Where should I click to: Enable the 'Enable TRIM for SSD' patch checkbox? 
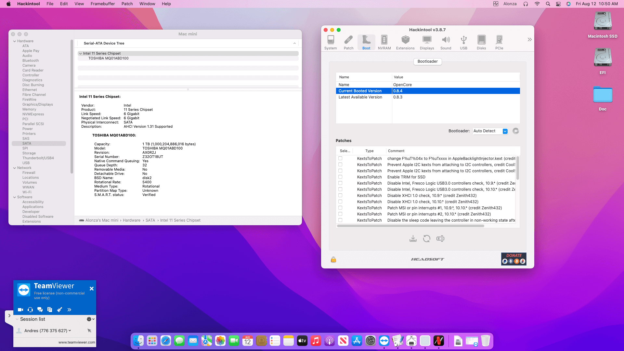[340, 177]
